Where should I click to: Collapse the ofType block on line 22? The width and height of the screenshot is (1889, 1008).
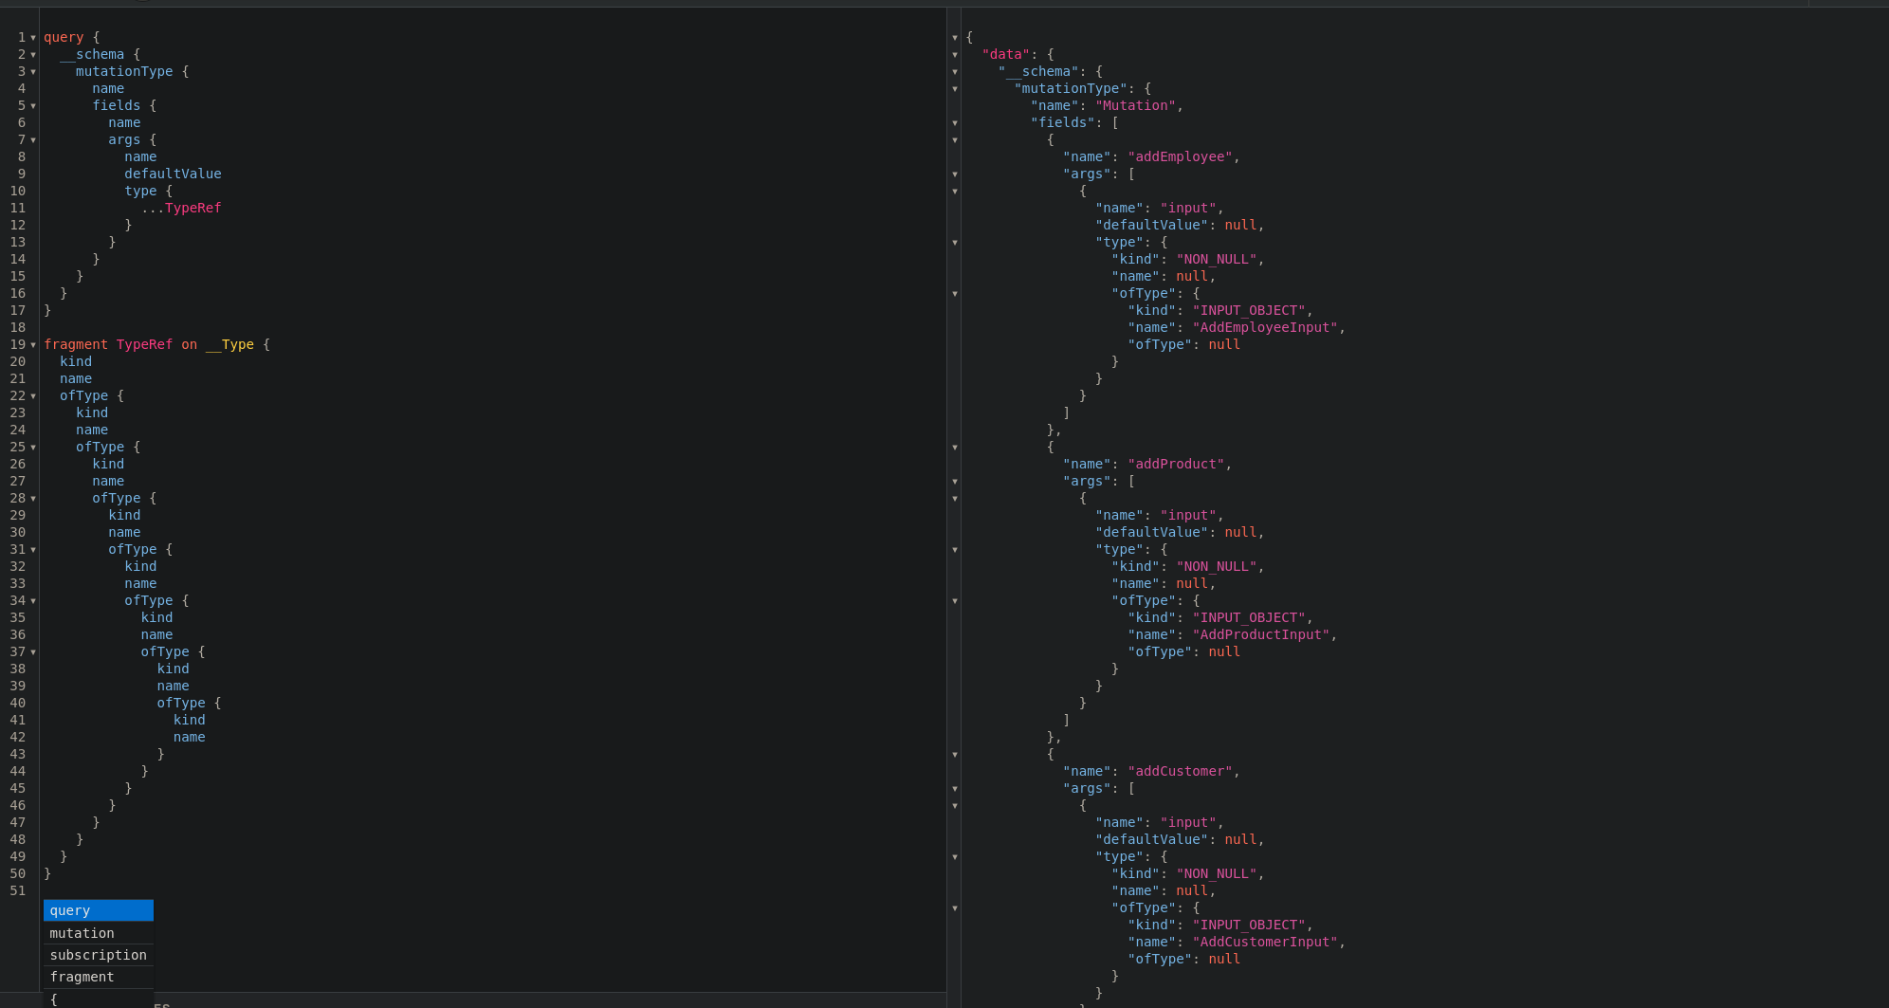[x=33, y=396]
